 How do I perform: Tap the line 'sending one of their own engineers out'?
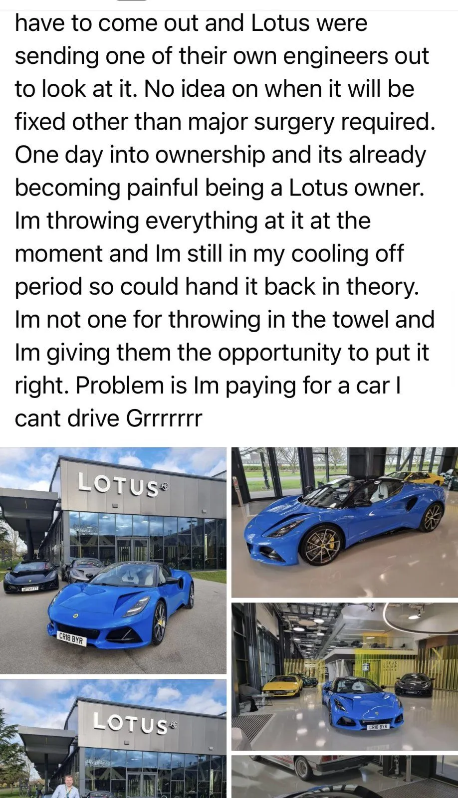tap(222, 56)
